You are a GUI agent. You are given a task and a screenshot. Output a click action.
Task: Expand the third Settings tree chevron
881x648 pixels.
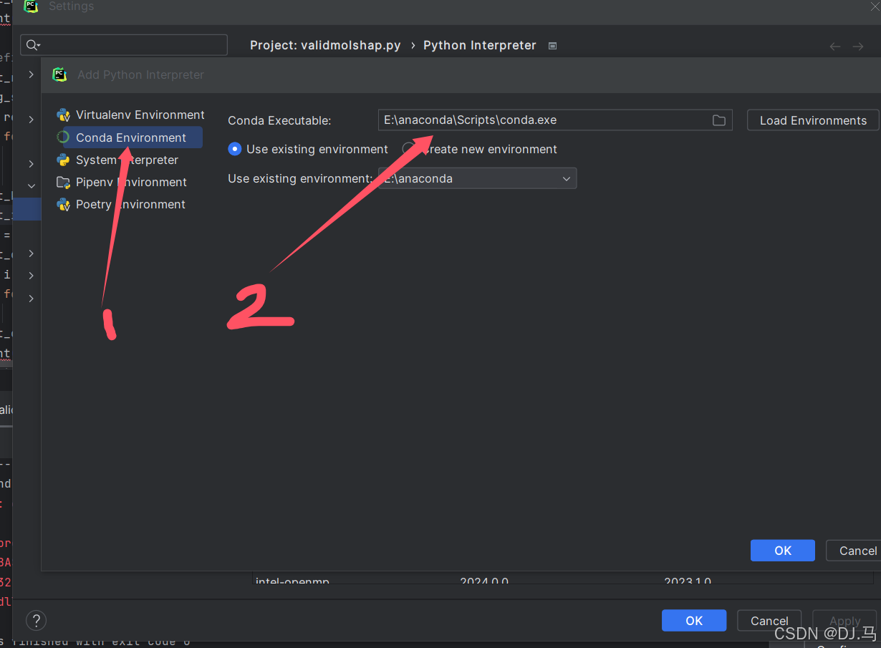coord(32,164)
